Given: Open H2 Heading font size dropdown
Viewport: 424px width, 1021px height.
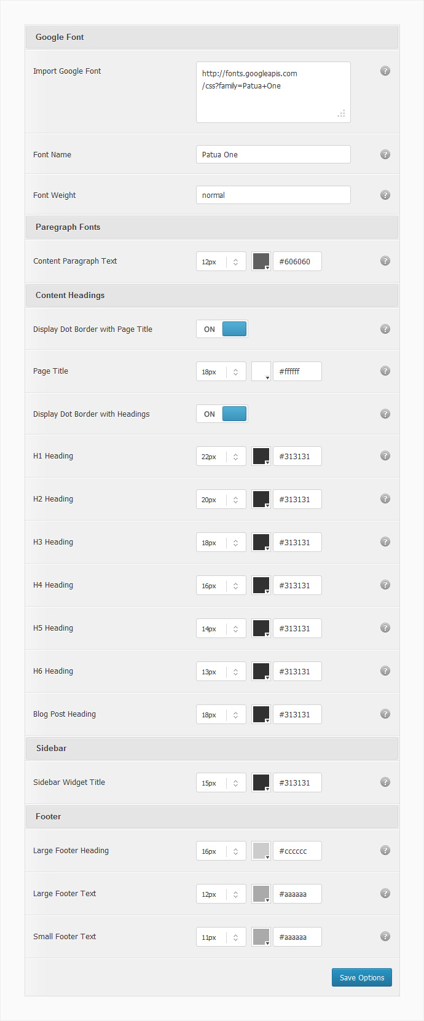Looking at the screenshot, I should [x=221, y=499].
